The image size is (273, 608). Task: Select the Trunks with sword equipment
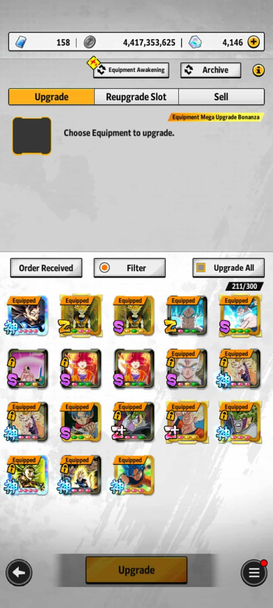[81, 422]
